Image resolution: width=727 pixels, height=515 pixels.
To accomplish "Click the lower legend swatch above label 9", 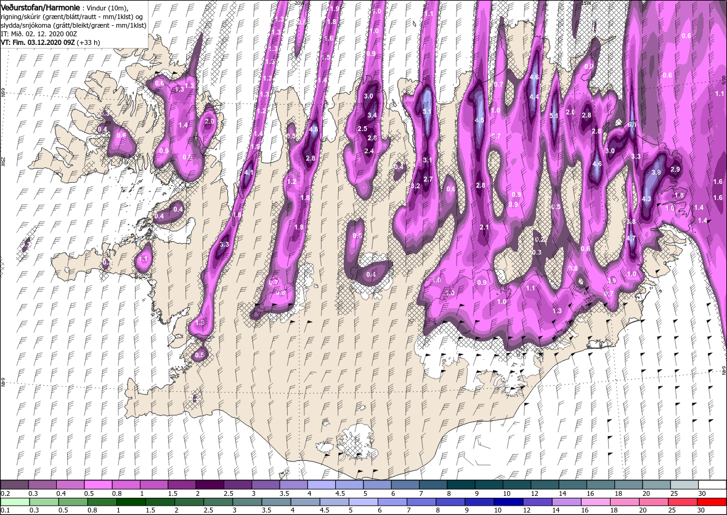I will [x=479, y=503].
